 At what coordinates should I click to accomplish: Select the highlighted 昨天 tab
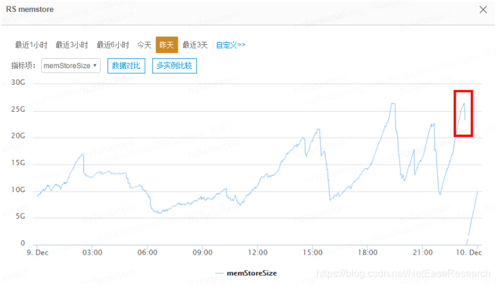[x=167, y=45]
